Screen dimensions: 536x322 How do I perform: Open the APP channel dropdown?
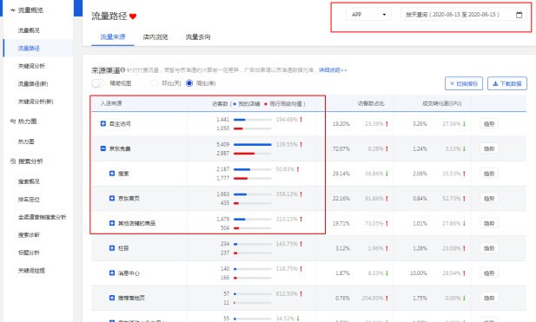point(368,15)
